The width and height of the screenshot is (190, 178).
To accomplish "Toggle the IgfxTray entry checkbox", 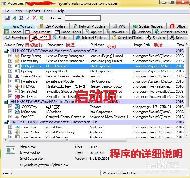I will [x=10, y=71].
